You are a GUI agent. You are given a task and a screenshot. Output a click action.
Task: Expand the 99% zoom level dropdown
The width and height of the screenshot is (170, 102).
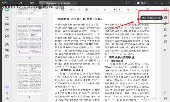tap(79, 10)
